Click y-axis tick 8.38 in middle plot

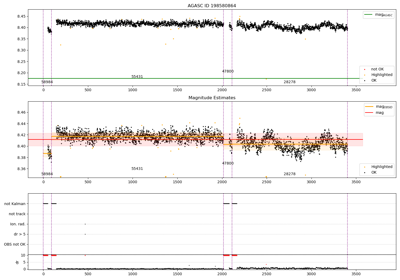click(22, 158)
